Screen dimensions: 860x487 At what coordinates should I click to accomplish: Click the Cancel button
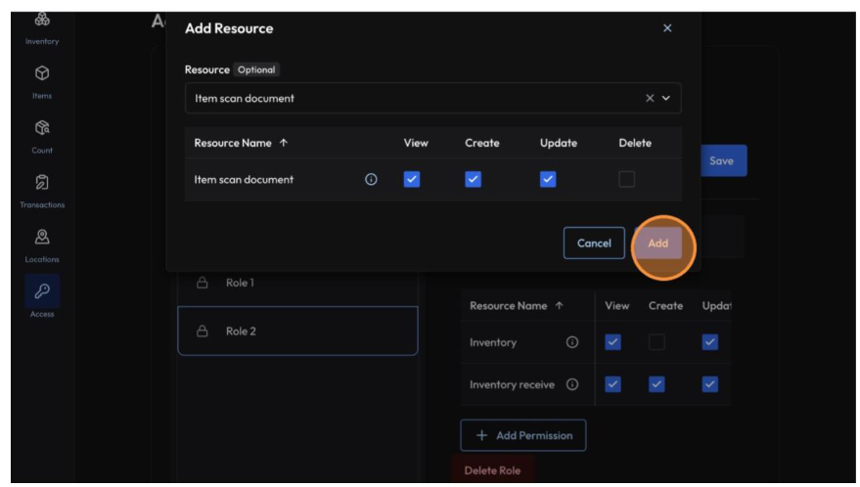point(594,243)
